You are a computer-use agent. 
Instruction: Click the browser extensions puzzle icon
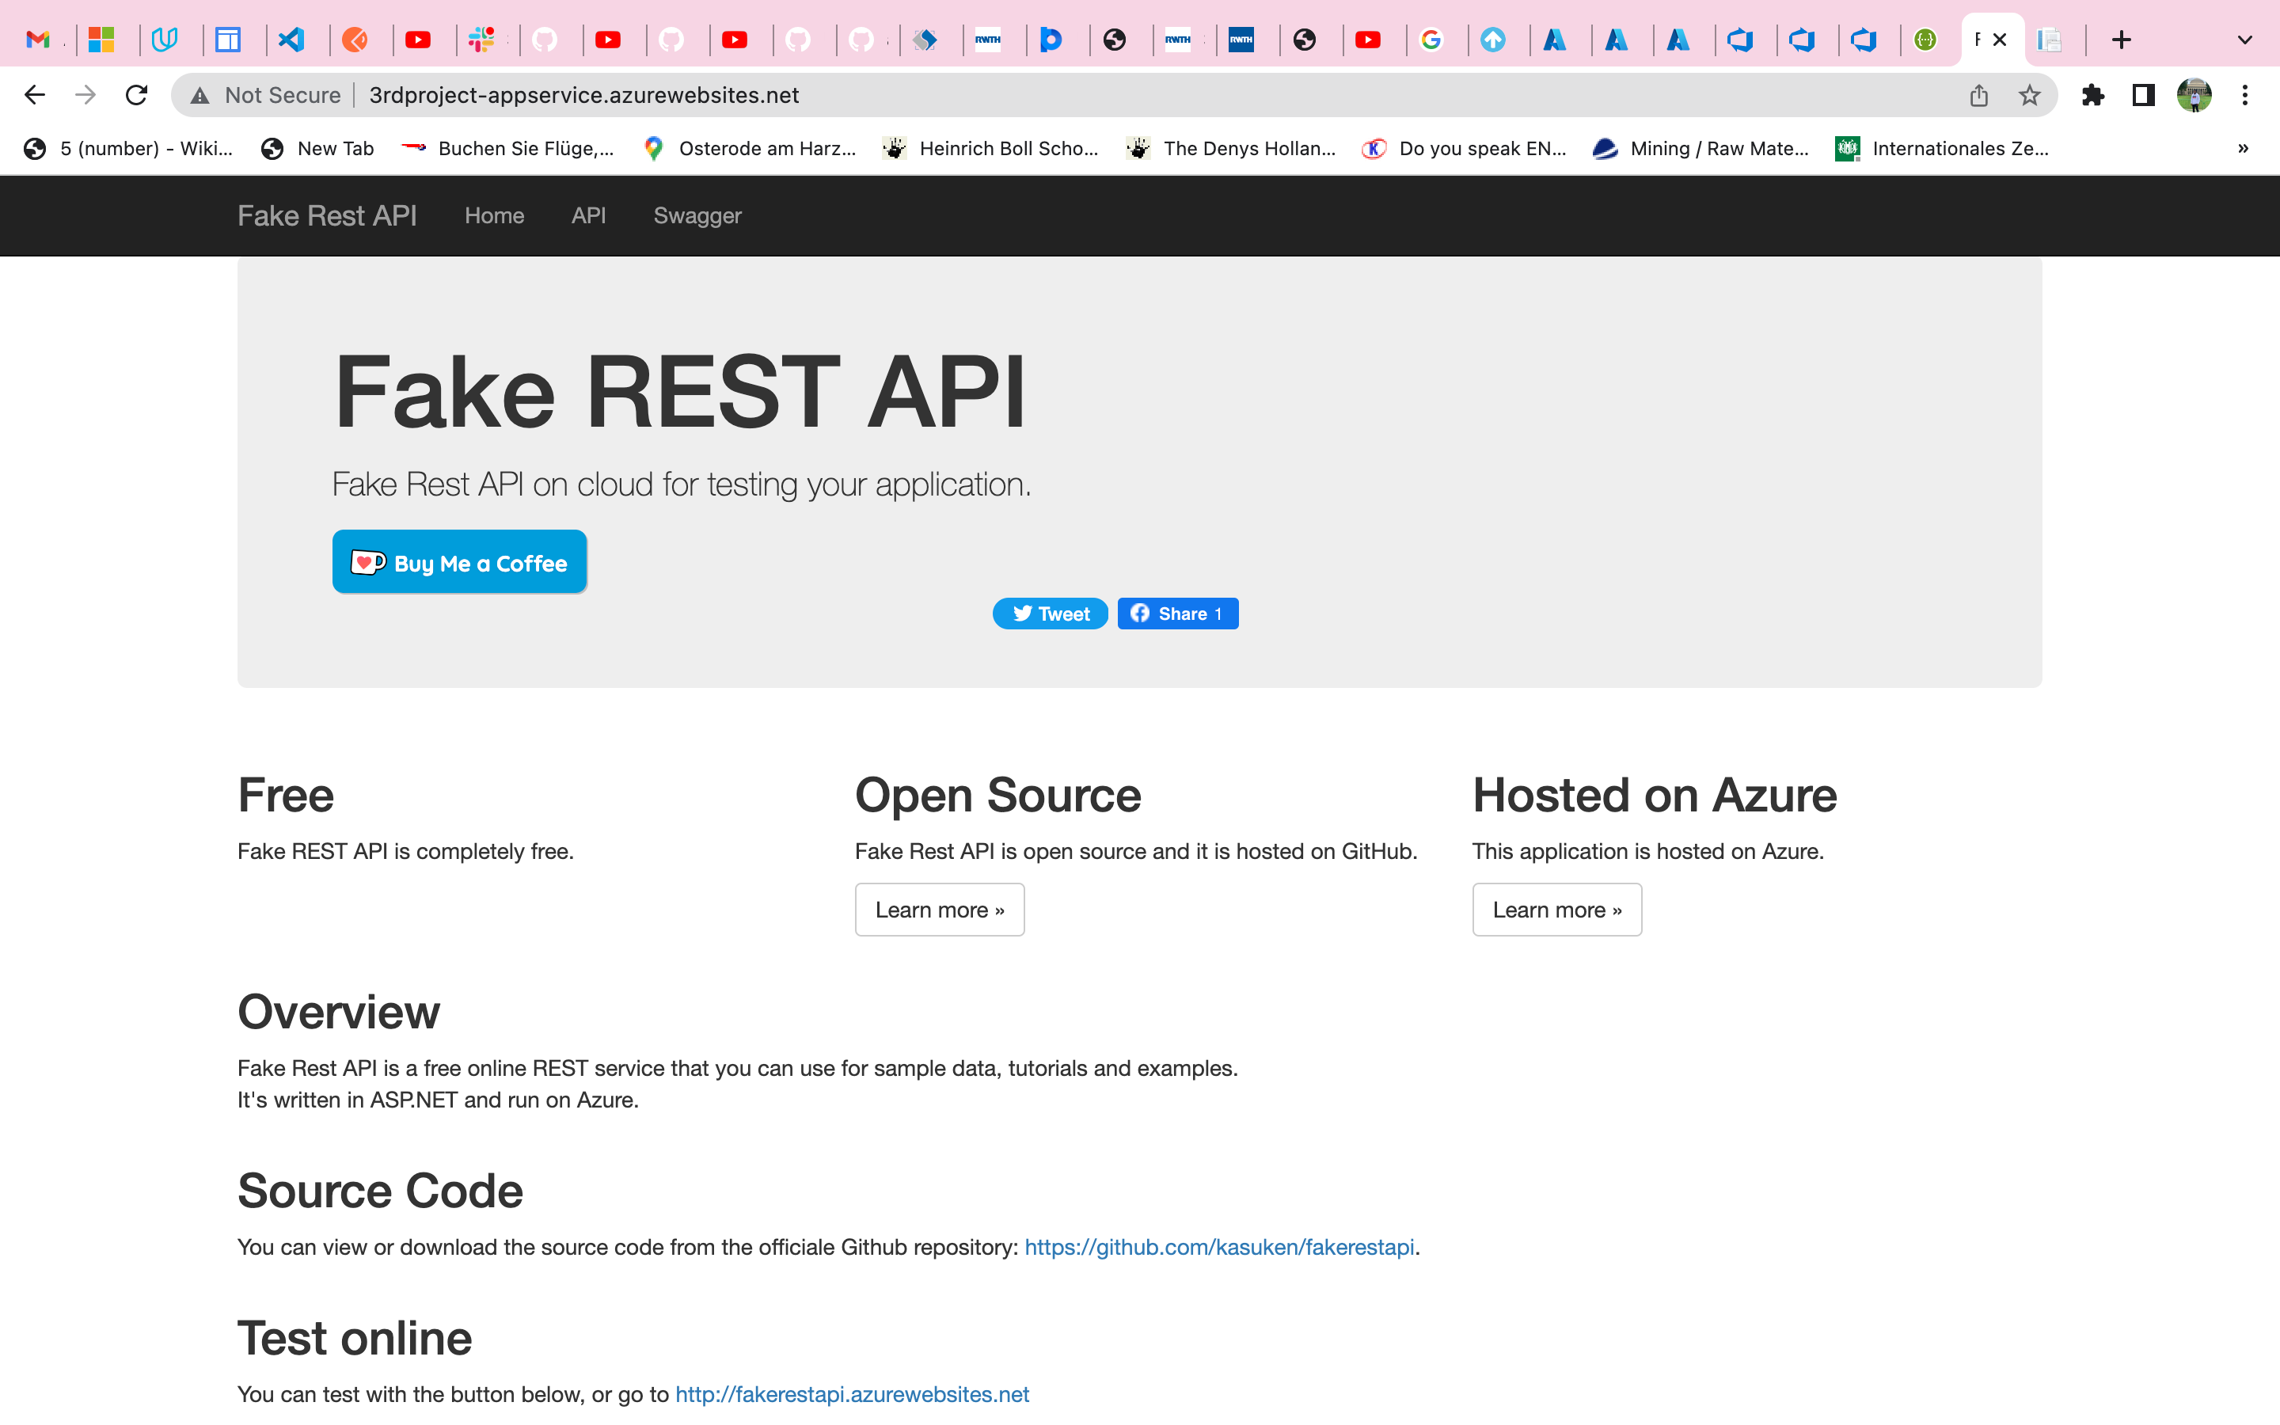point(2093,94)
